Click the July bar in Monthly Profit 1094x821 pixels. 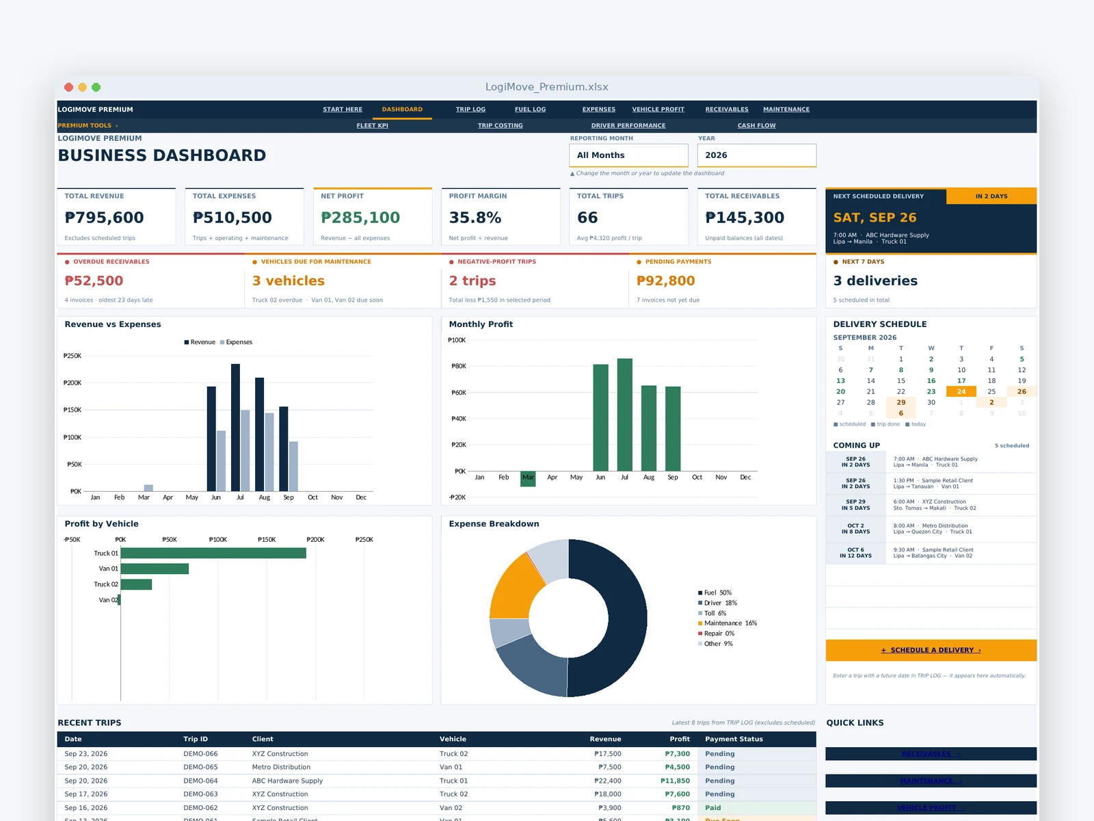tap(625, 415)
